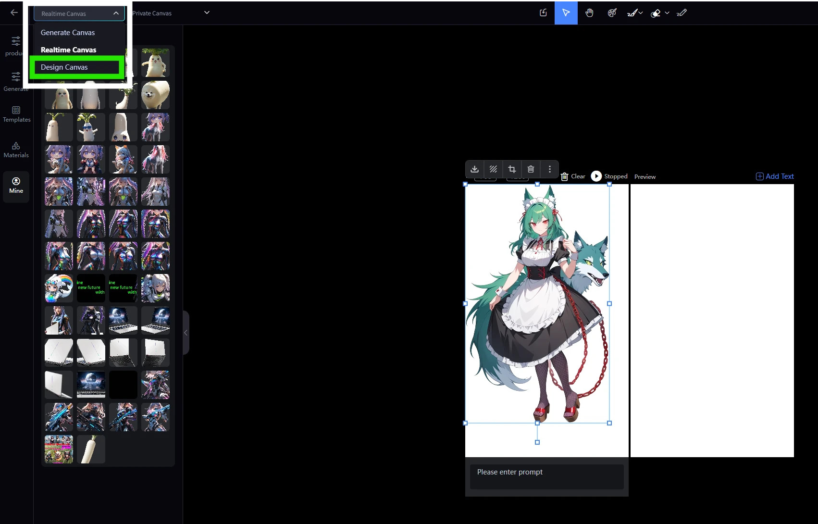Collapse the left asset panel

click(186, 333)
